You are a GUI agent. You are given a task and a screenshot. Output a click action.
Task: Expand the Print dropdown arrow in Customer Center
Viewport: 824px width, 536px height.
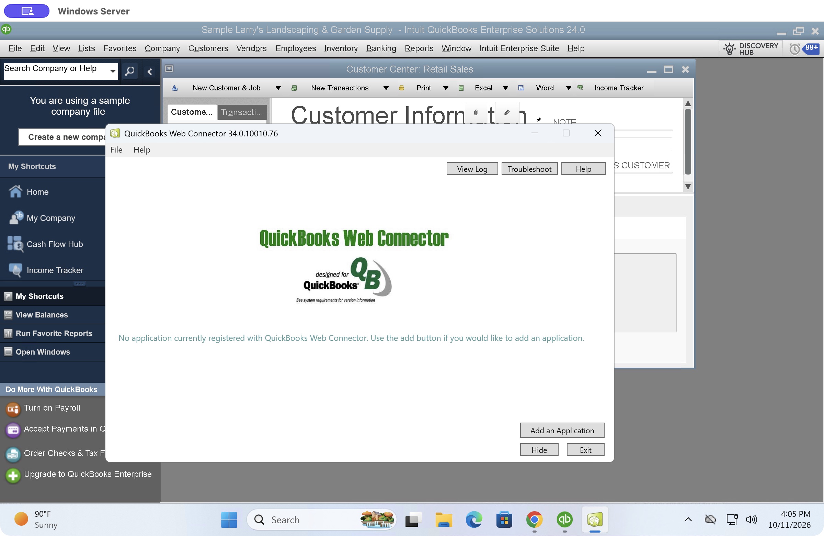[x=446, y=88]
